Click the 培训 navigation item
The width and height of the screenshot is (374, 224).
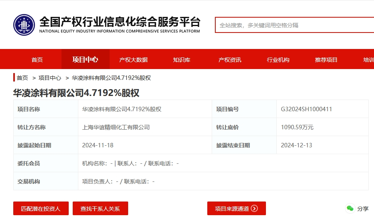[368, 59]
